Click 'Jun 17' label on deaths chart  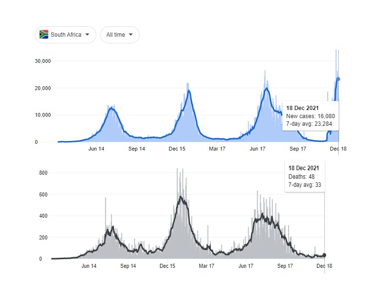click(x=246, y=266)
